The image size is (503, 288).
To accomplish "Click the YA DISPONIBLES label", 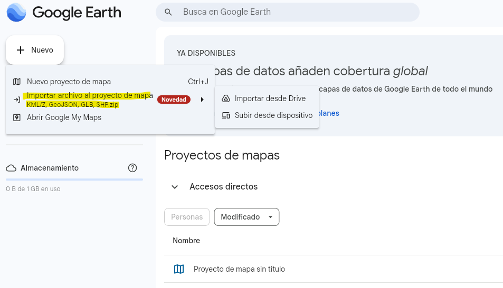I will (x=206, y=53).
